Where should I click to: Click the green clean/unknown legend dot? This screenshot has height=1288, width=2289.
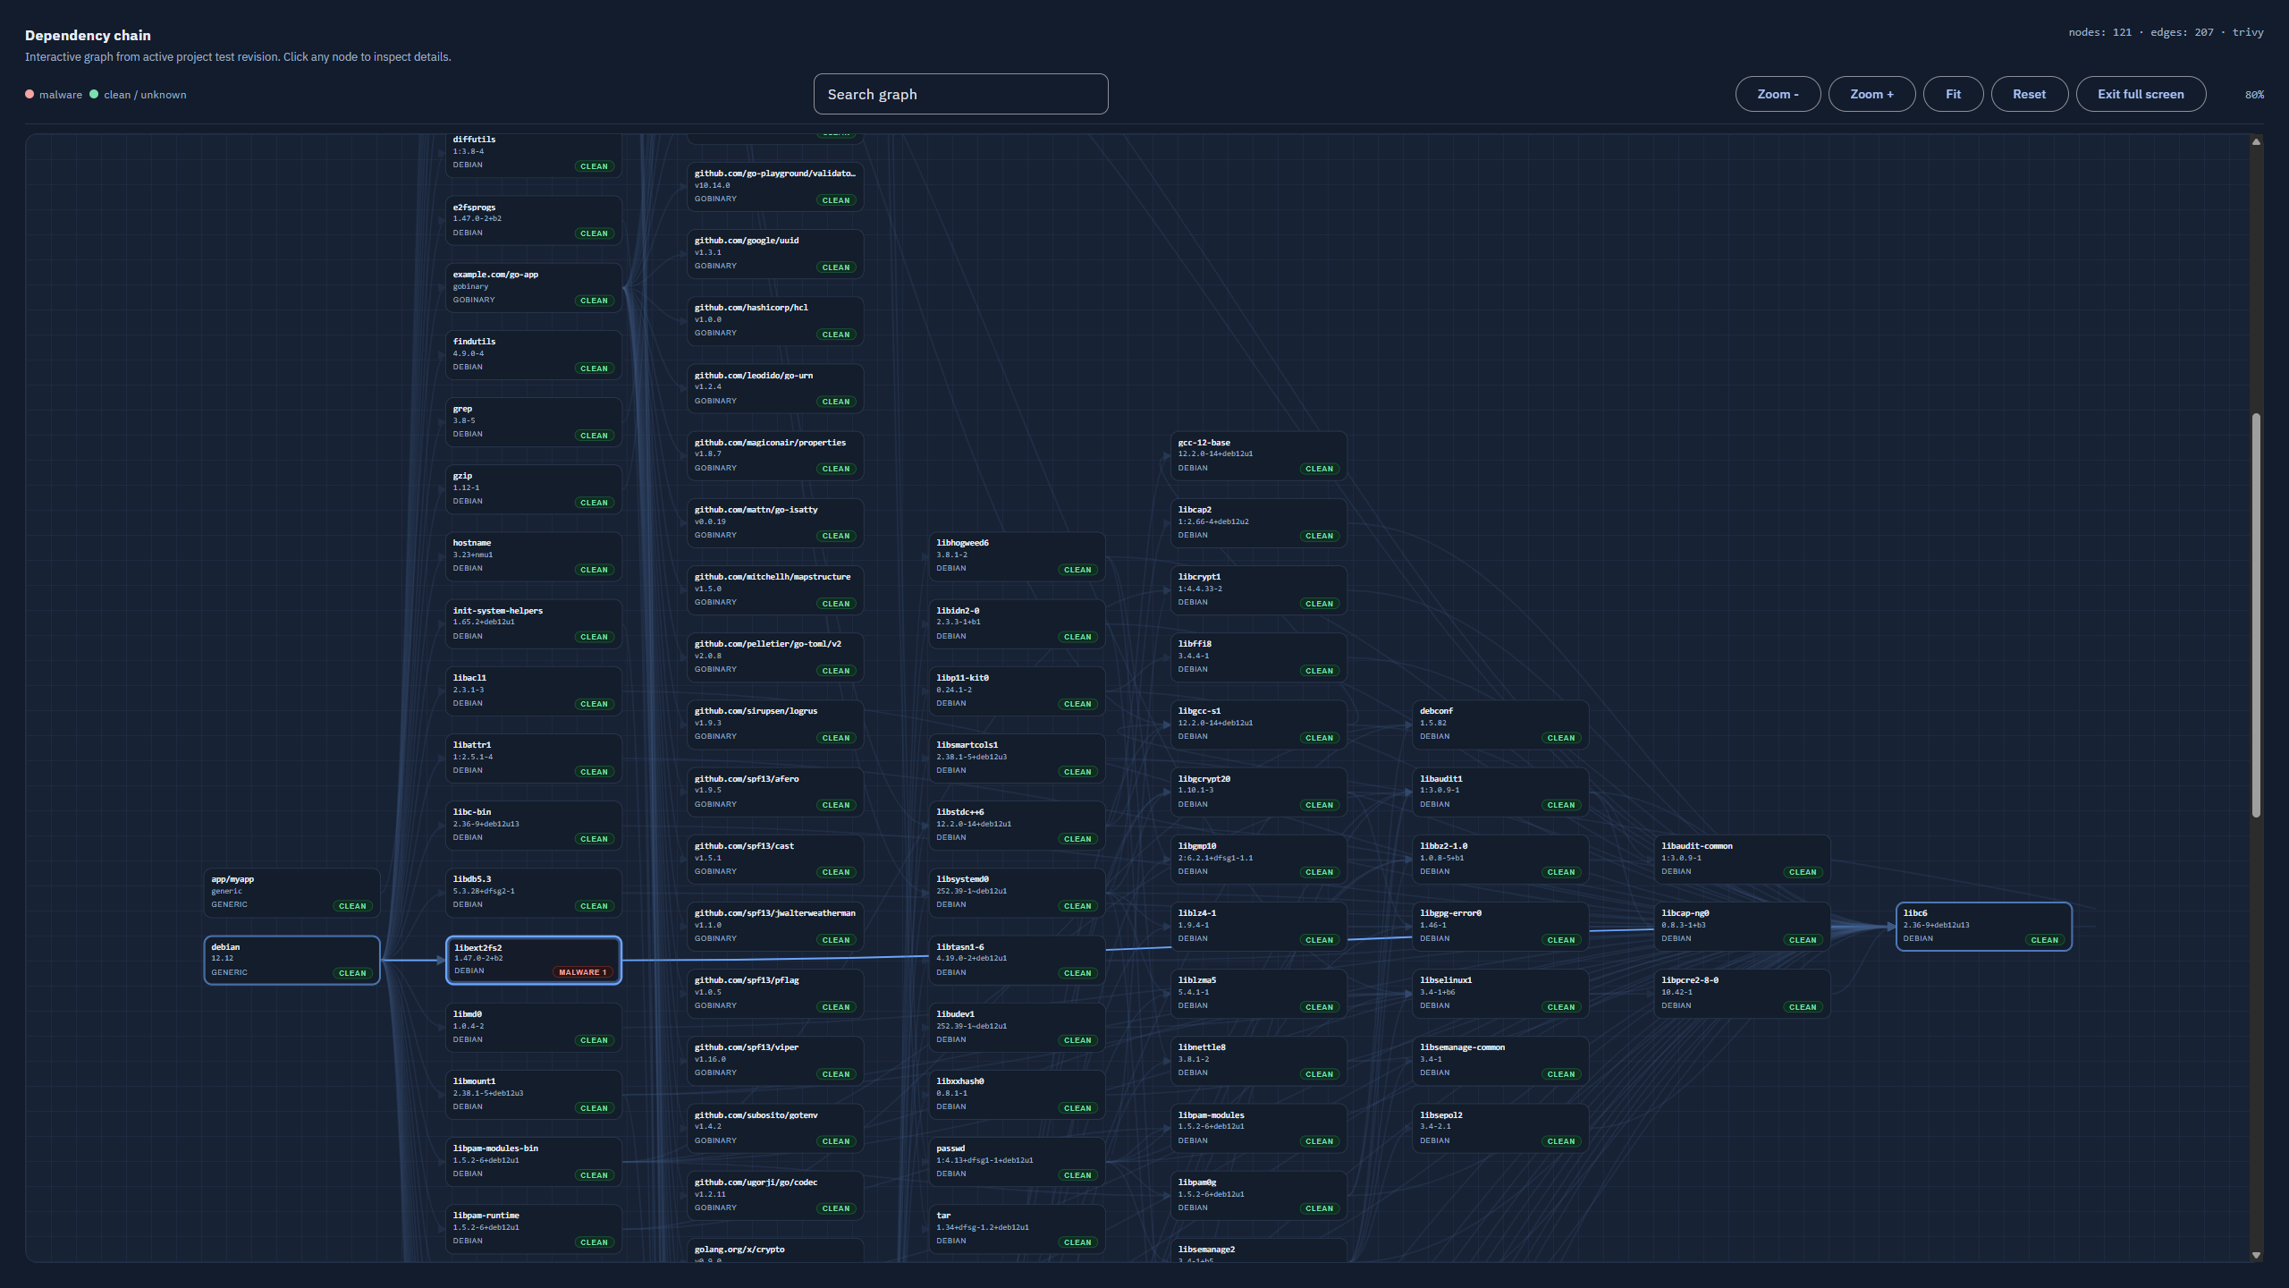[x=94, y=94]
